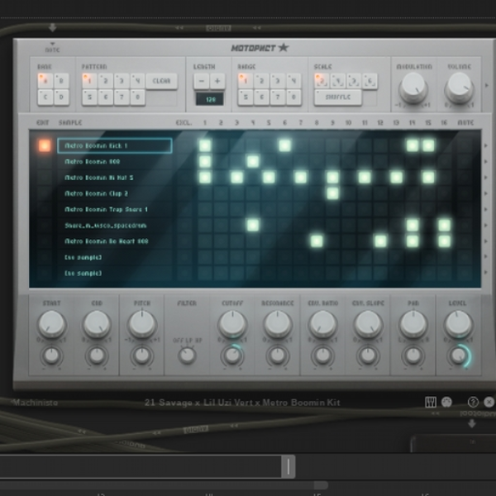
Task: Click the Motopact star logo
Action: 260,48
